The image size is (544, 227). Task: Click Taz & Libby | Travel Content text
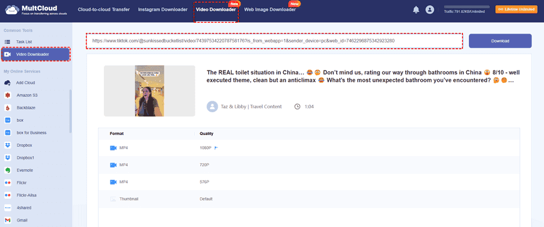click(251, 106)
